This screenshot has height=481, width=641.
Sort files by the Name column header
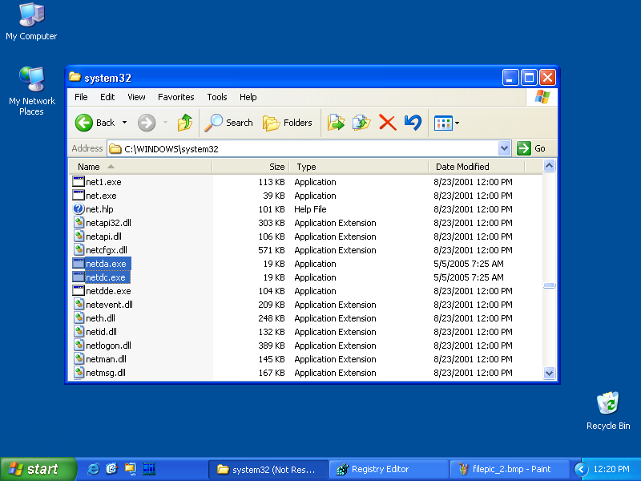(140, 167)
